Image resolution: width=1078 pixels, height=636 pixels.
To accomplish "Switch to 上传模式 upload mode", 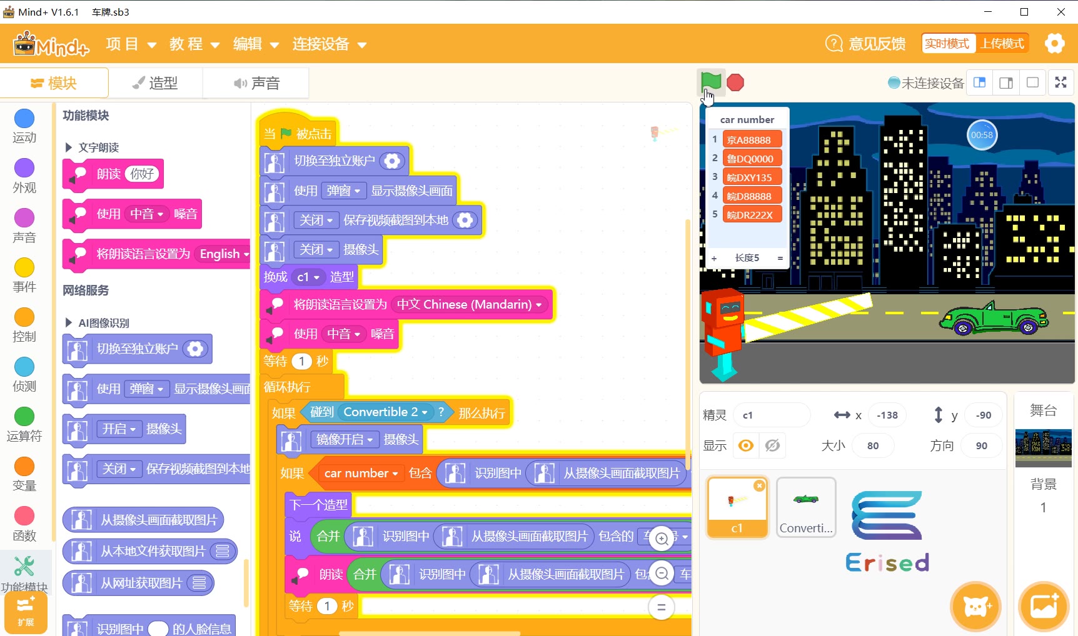I will click(1002, 44).
